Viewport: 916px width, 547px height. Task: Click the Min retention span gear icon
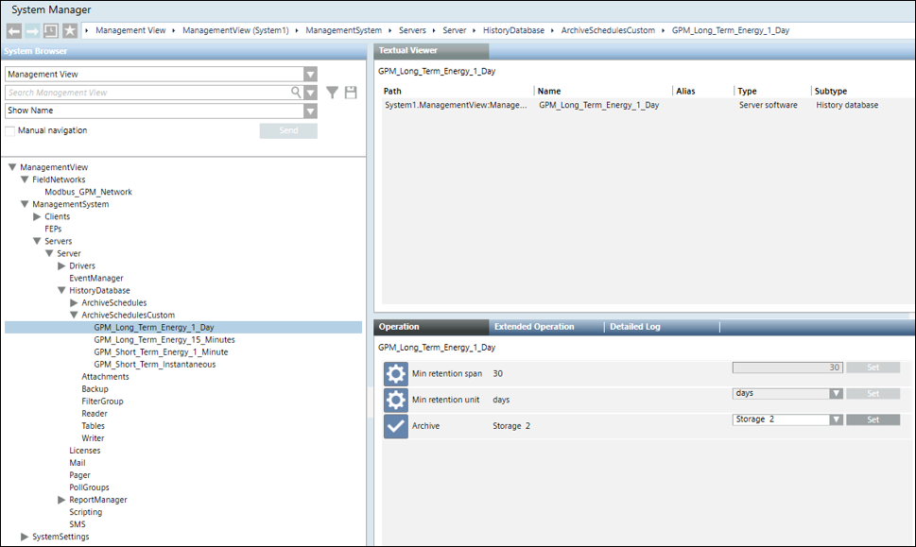point(395,374)
